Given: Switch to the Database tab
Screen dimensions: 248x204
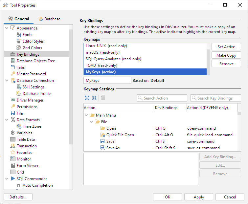Looking at the screenshot, I should coord(49,19).
